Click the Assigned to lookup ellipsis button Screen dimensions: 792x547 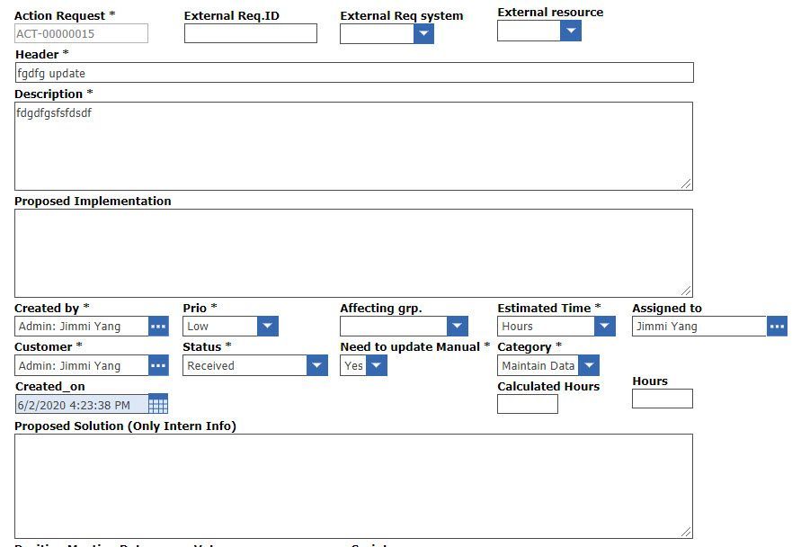coord(777,327)
